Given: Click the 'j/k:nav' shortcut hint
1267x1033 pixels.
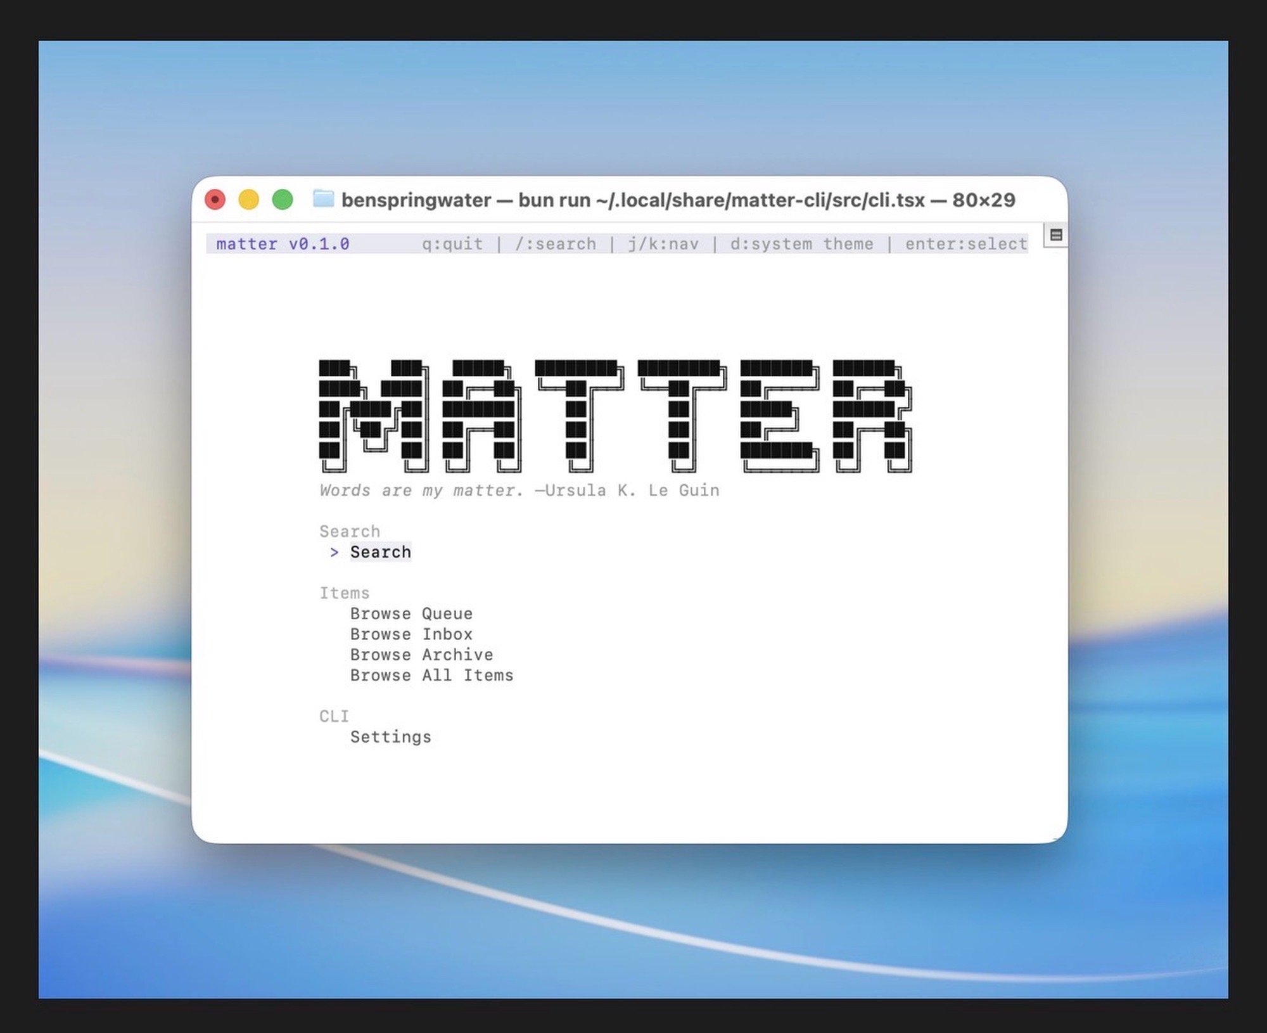Looking at the screenshot, I should coord(663,244).
